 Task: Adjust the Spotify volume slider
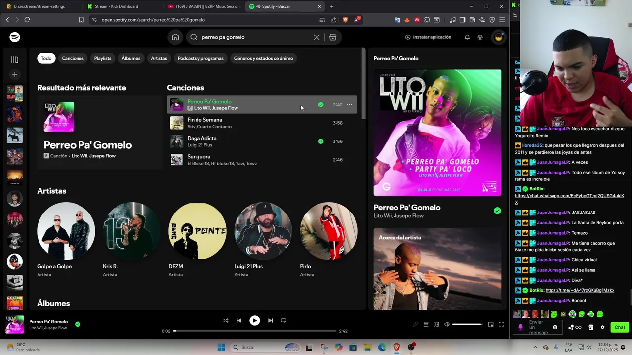467,324
